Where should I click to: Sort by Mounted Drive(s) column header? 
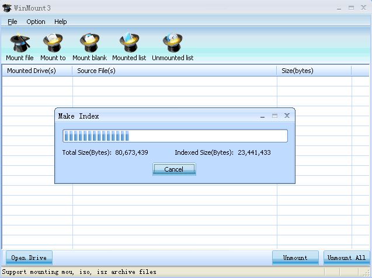tap(37, 71)
